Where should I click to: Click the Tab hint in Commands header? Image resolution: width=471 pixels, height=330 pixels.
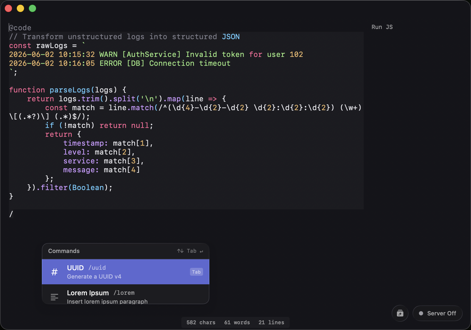point(192,251)
